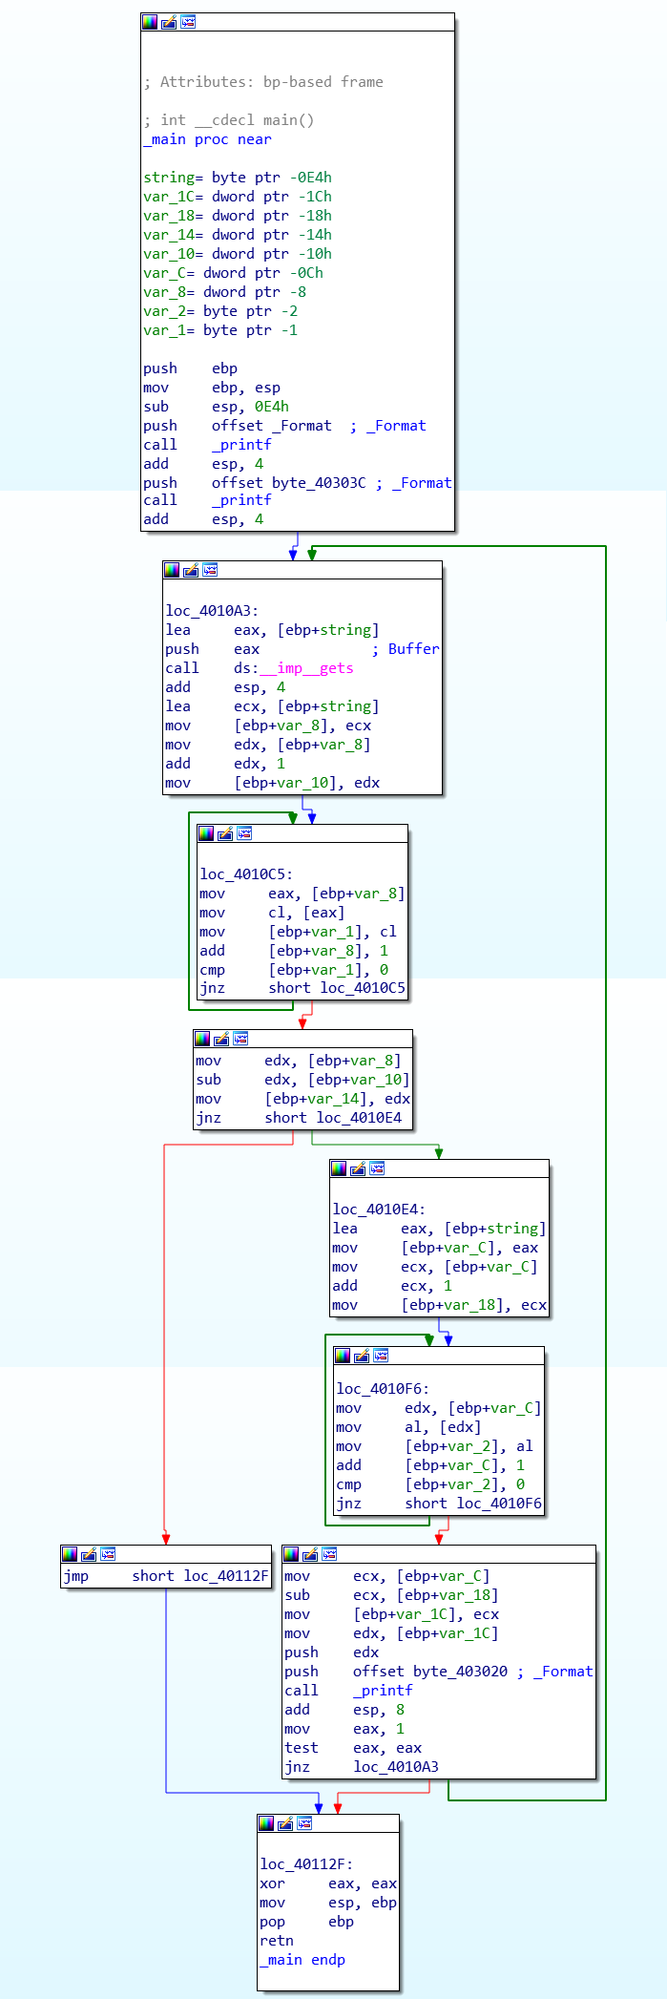Click the third title-bar icon on the loc_4010C5 node

coord(244,833)
